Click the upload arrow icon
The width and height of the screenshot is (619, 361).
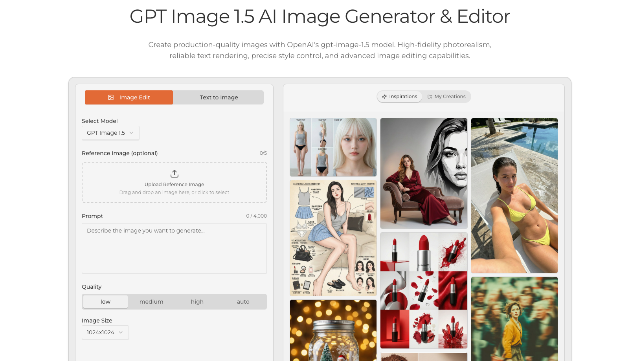[174, 173]
